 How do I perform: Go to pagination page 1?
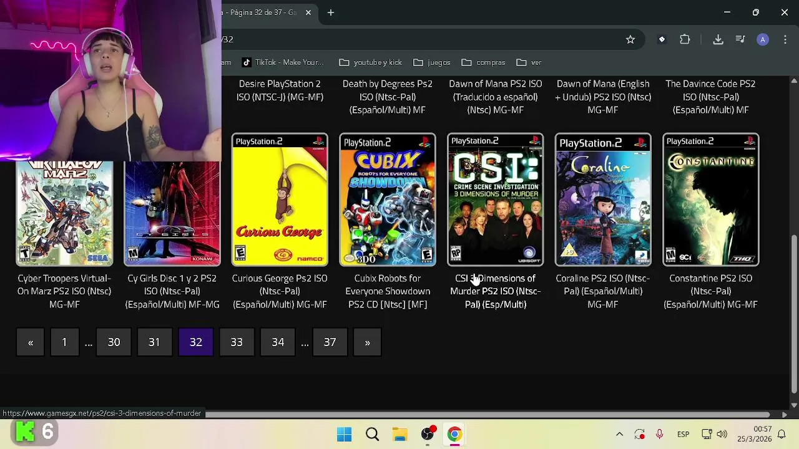tap(64, 342)
